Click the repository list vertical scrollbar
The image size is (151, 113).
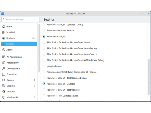[x=149, y=77]
